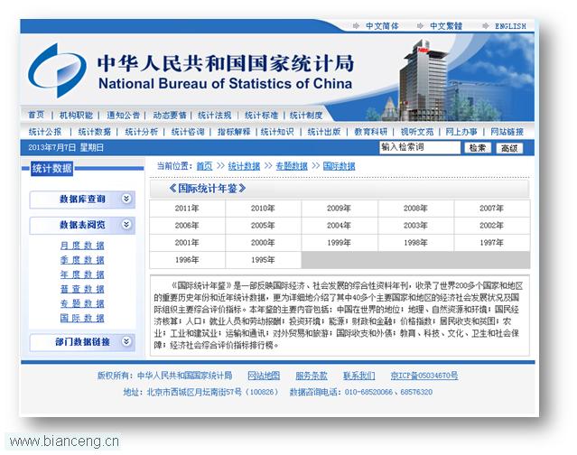The image size is (577, 455).
Task: Select the 1995年 yearbook cell
Action: [x=263, y=260]
